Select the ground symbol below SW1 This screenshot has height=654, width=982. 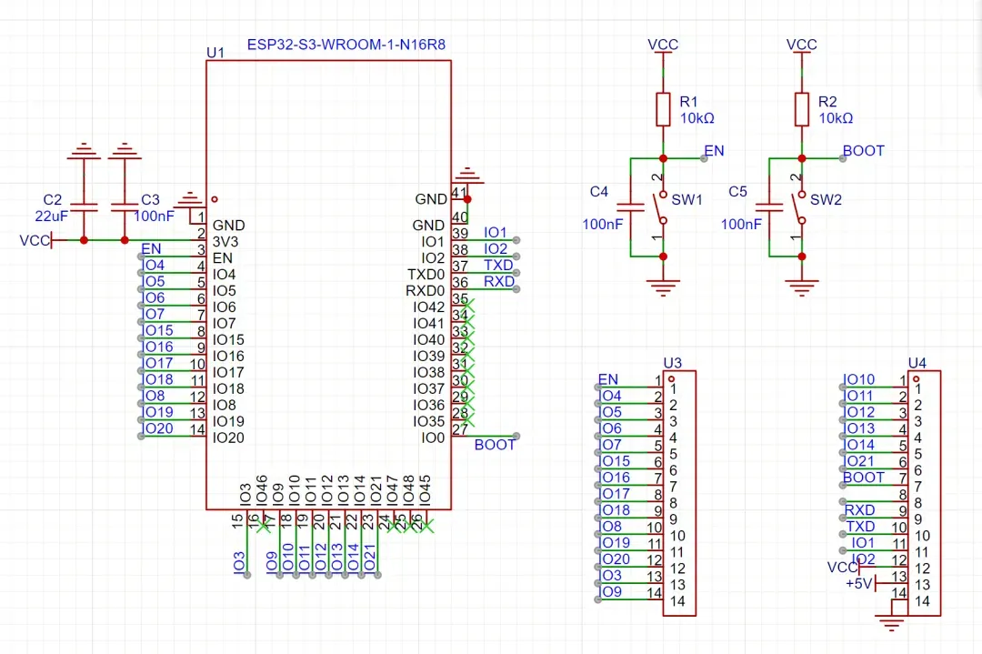(x=663, y=287)
